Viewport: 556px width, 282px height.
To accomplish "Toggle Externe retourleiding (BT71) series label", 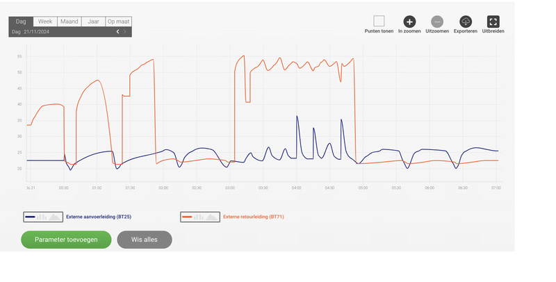I will point(254,217).
